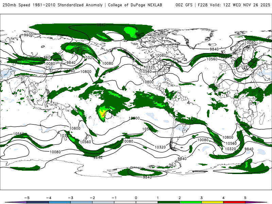Image resolution: width=272 pixels, height=204 pixels.
Task: Click the '2' colorbar tick label
Action: click(180, 198)
